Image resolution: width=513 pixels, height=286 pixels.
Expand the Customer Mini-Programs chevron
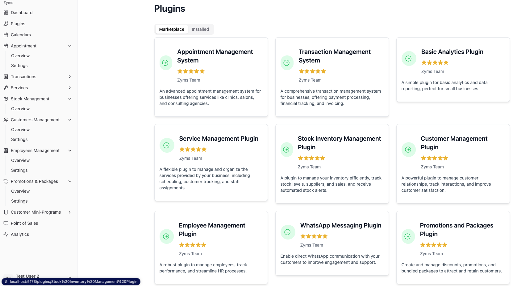70,212
